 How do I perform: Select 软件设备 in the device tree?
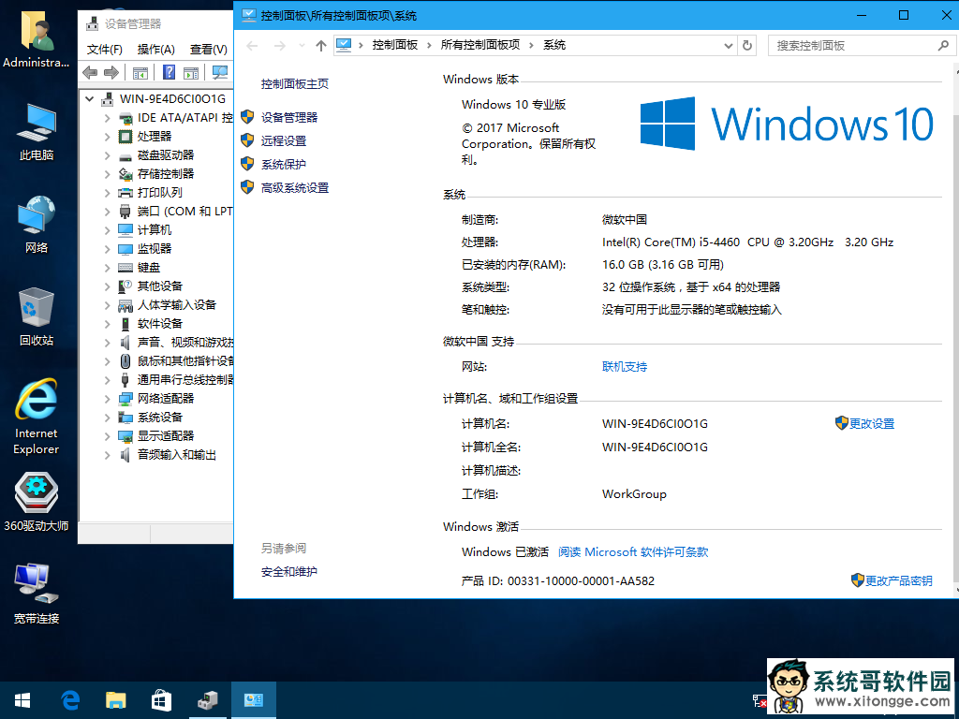(x=159, y=324)
